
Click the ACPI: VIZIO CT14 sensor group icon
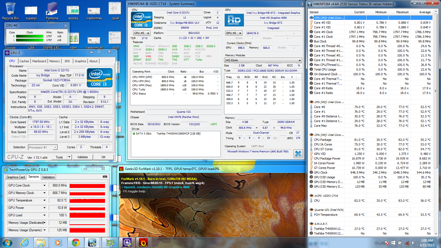tap(311, 196)
